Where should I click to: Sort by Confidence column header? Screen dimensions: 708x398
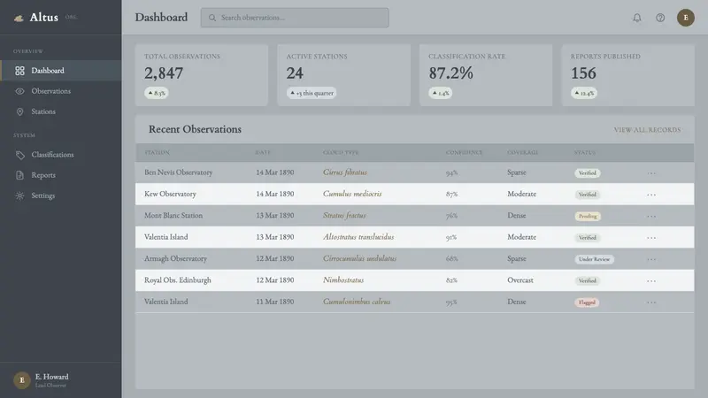click(464, 152)
